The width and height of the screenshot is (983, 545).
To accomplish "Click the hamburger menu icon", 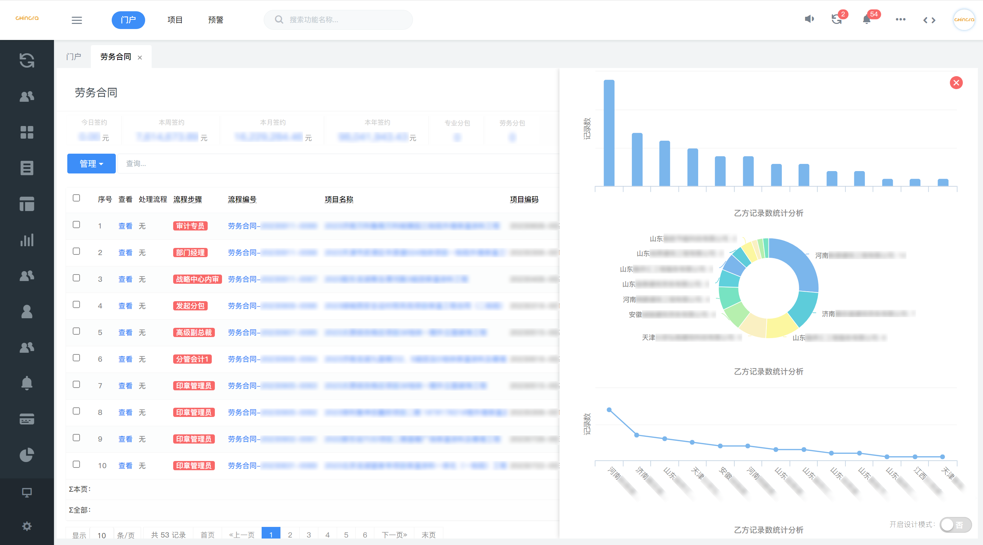I will 77,20.
